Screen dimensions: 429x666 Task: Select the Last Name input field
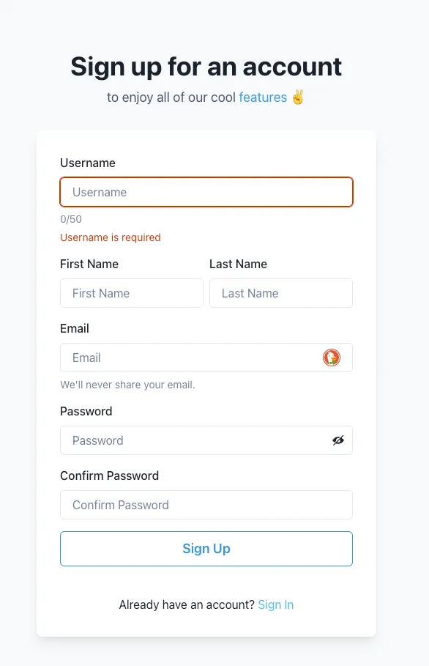point(281,293)
